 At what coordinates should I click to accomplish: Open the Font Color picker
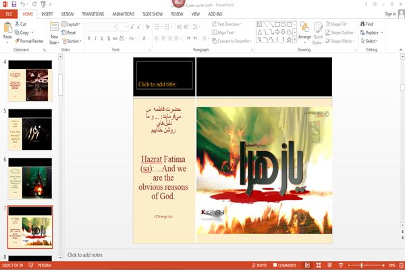pos(144,38)
